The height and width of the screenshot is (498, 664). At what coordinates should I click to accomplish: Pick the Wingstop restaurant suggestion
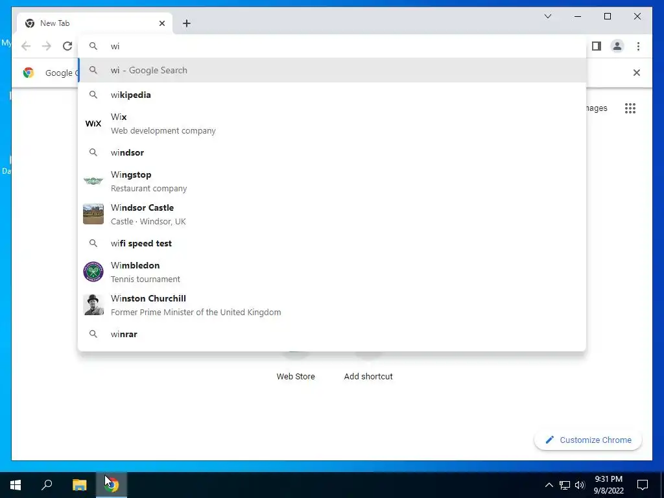point(333,182)
